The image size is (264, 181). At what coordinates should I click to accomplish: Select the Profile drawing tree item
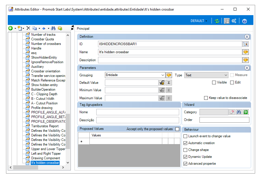coord(42,108)
